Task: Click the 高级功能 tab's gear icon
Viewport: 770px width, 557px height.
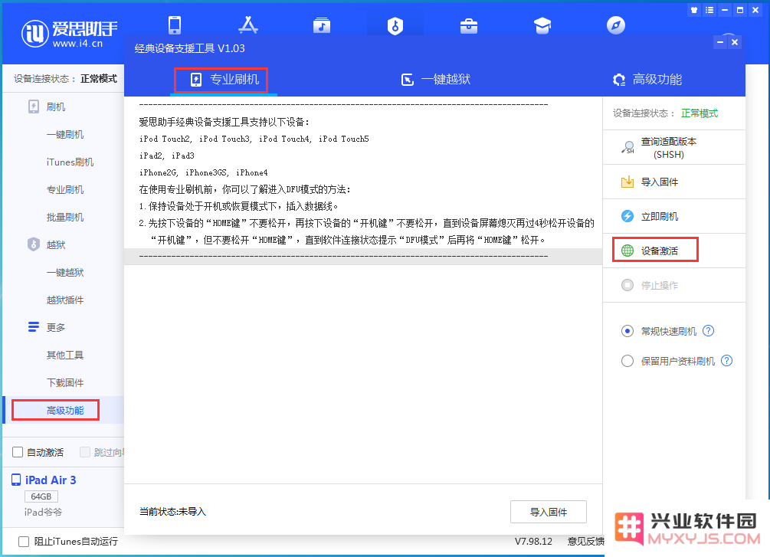Action: point(619,80)
